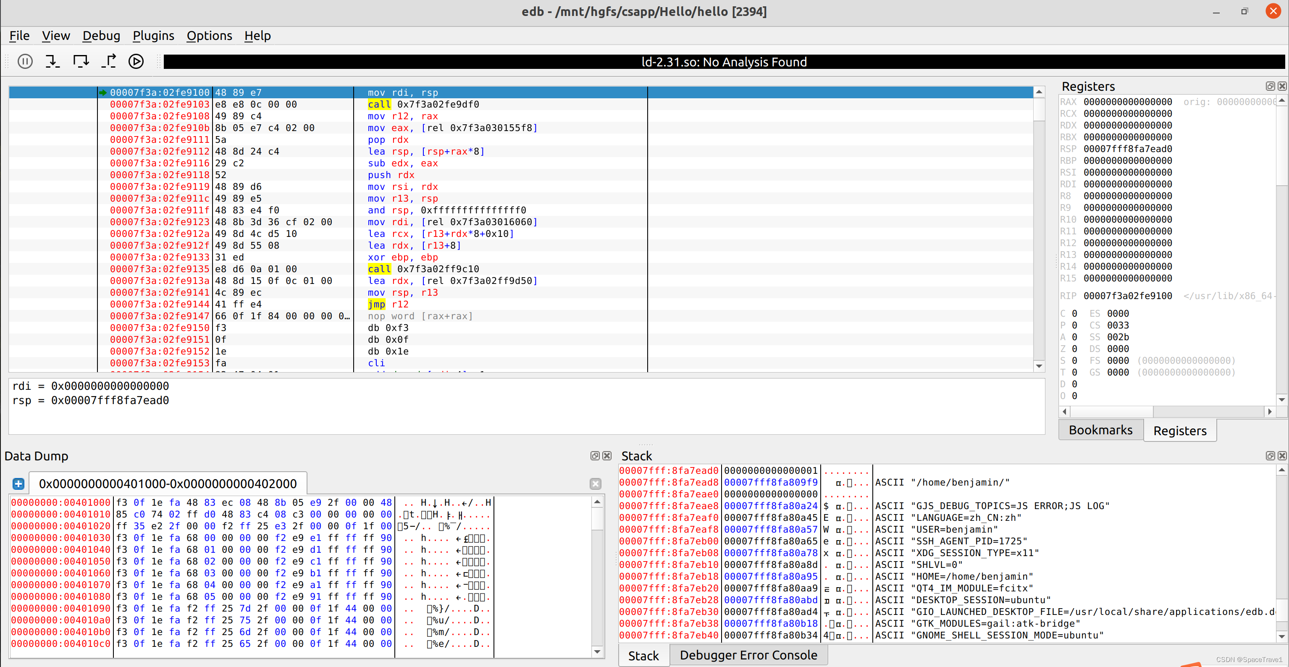Screen dimensions: 1289x667
Task: Add a new Data Dump tab with the plus icon
Action: pyautogui.click(x=18, y=483)
